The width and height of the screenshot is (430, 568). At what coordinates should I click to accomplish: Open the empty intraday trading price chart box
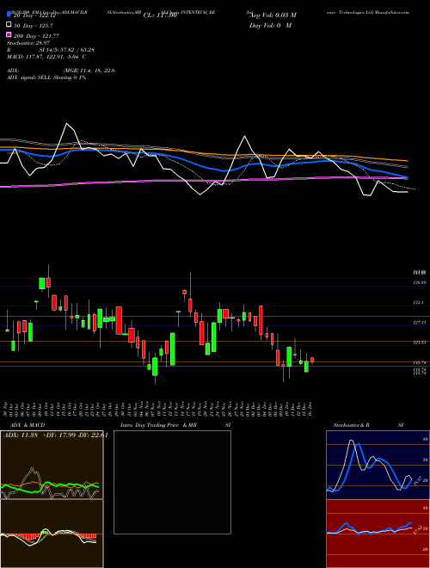click(x=172, y=482)
